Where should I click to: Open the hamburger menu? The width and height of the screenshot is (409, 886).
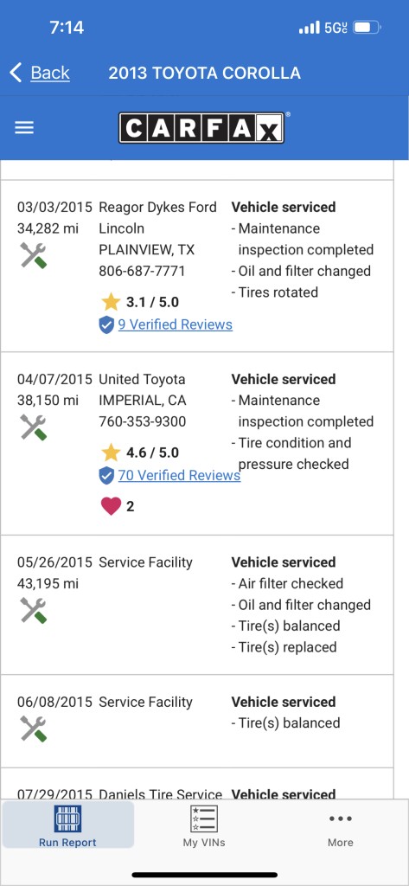click(x=24, y=128)
